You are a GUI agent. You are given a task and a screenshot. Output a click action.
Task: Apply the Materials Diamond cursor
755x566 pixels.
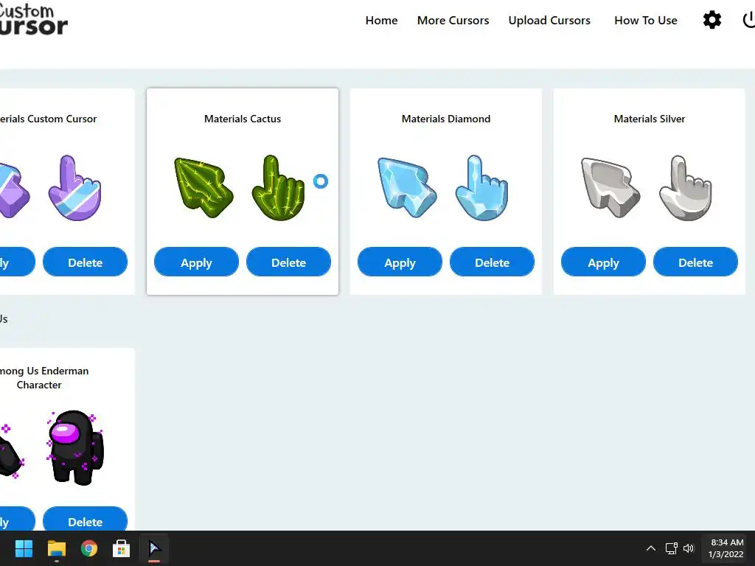coord(400,262)
